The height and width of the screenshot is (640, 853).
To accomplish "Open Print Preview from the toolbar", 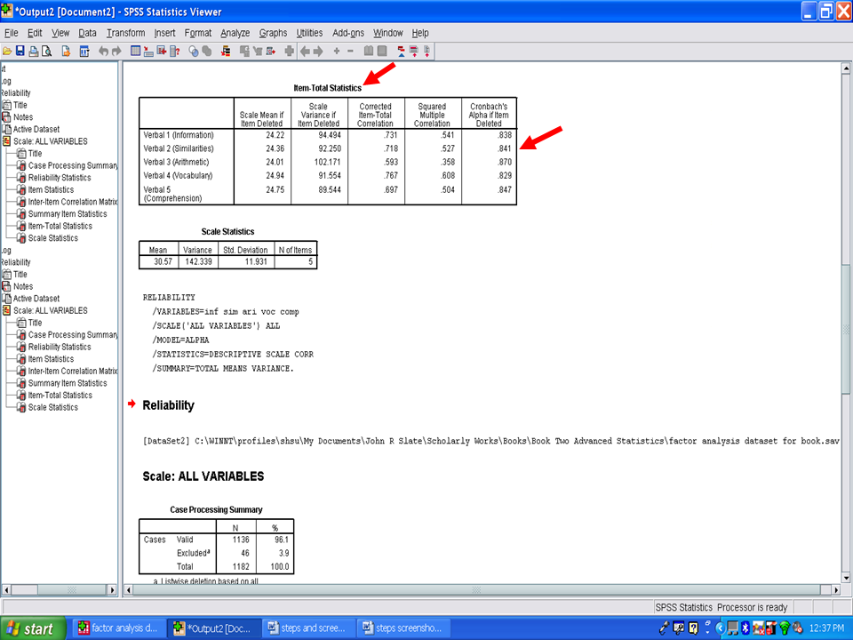I will 46,52.
